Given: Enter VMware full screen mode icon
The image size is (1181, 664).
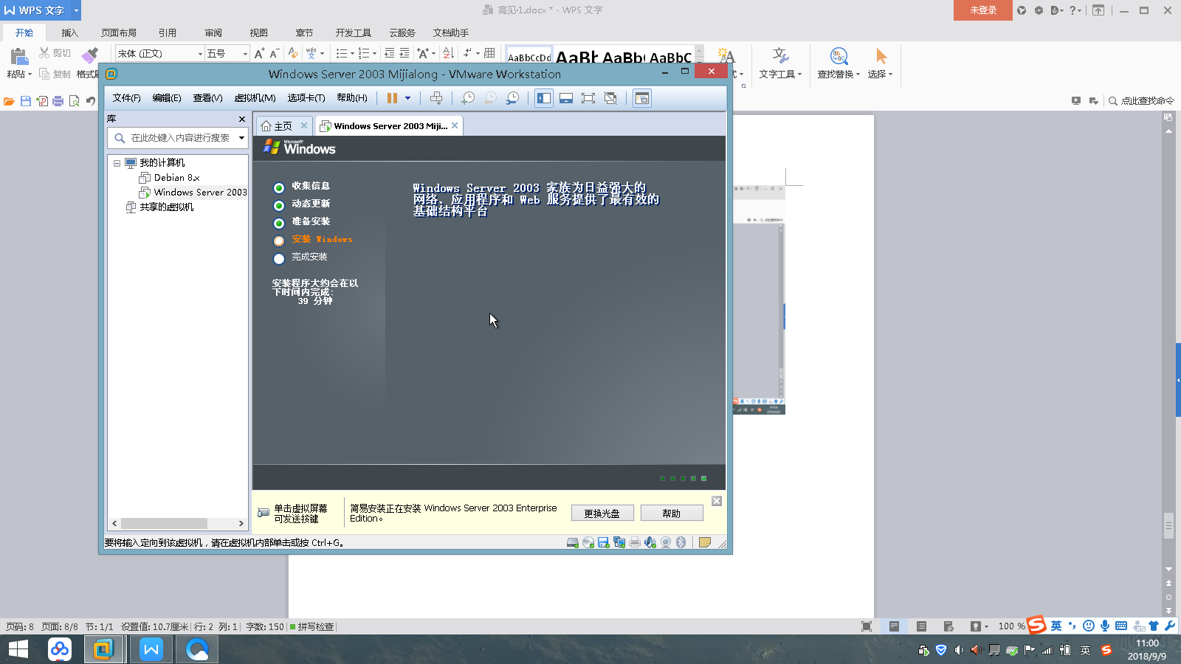Looking at the screenshot, I should 588,98.
